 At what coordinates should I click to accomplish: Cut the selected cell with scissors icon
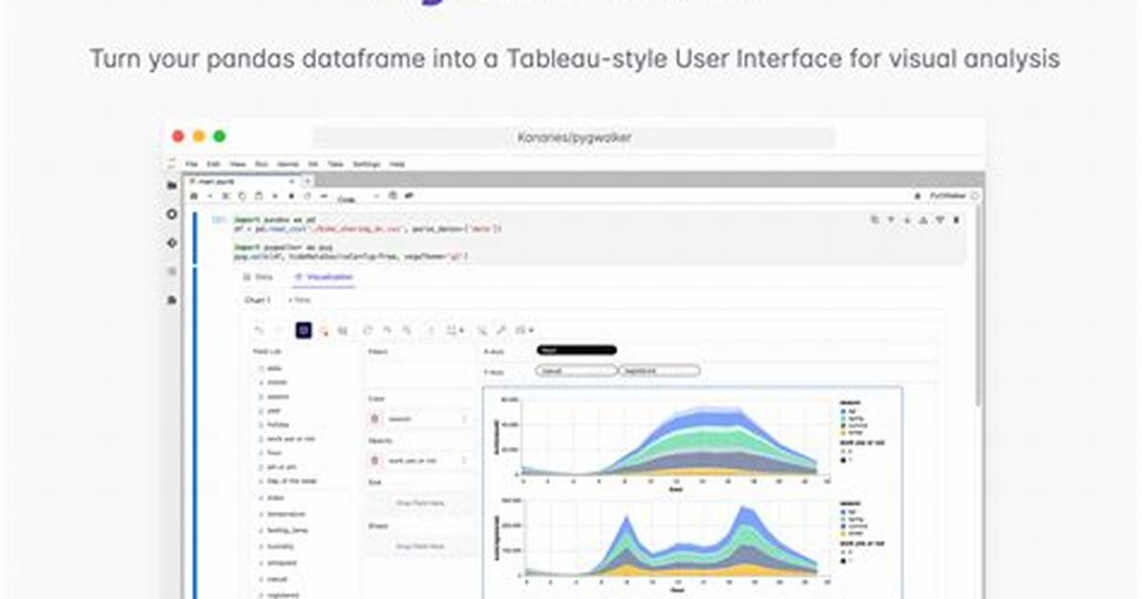pos(225,196)
